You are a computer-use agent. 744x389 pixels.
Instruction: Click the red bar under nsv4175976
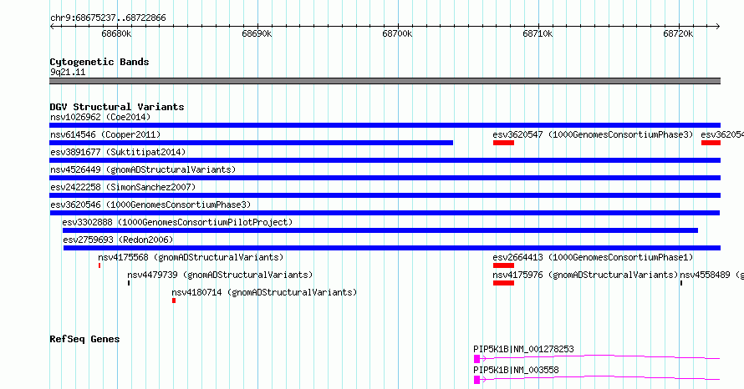(503, 283)
